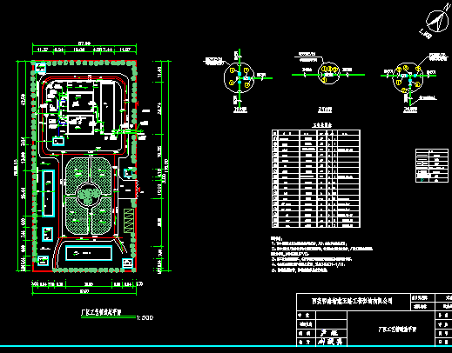Click the materials schedule table
Image resolution: width=452 pixels, height=353 pixels.
point(316,178)
